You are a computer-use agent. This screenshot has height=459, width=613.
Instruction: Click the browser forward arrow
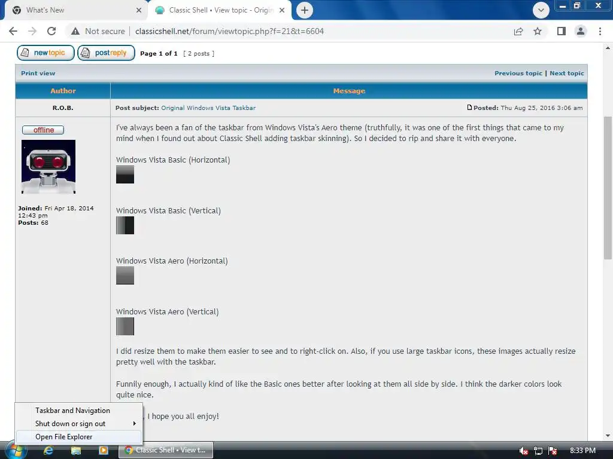tap(32, 31)
